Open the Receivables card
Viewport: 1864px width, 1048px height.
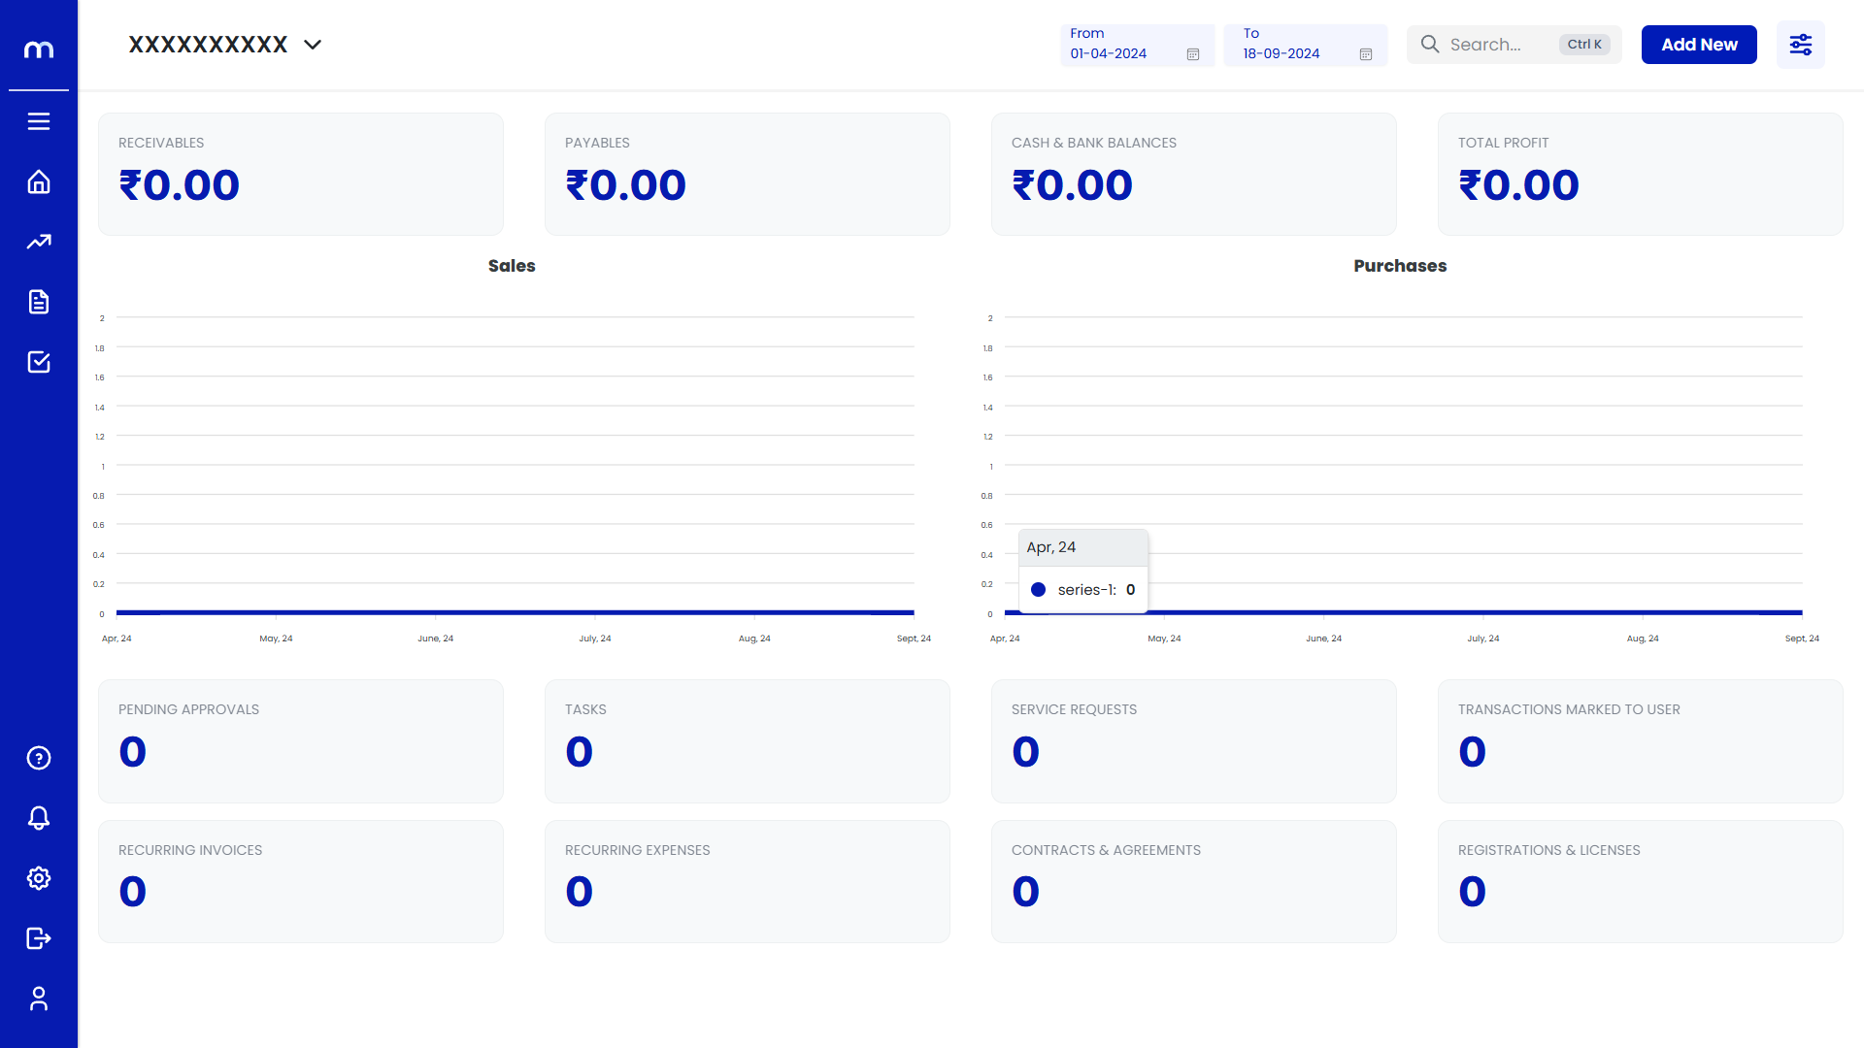click(x=301, y=174)
